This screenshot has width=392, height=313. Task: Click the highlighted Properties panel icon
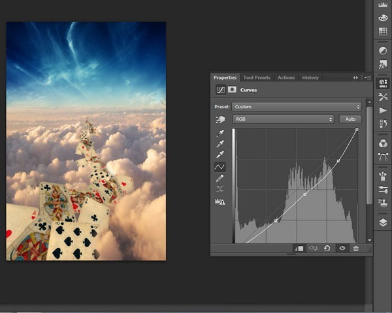(383, 83)
